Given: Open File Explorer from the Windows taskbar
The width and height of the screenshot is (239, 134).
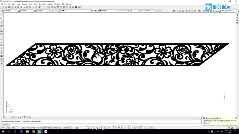Looking at the screenshot, I should 27,131.
